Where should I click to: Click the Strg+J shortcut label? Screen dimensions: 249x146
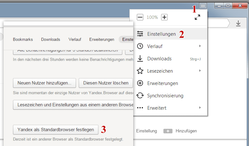click(x=195, y=59)
